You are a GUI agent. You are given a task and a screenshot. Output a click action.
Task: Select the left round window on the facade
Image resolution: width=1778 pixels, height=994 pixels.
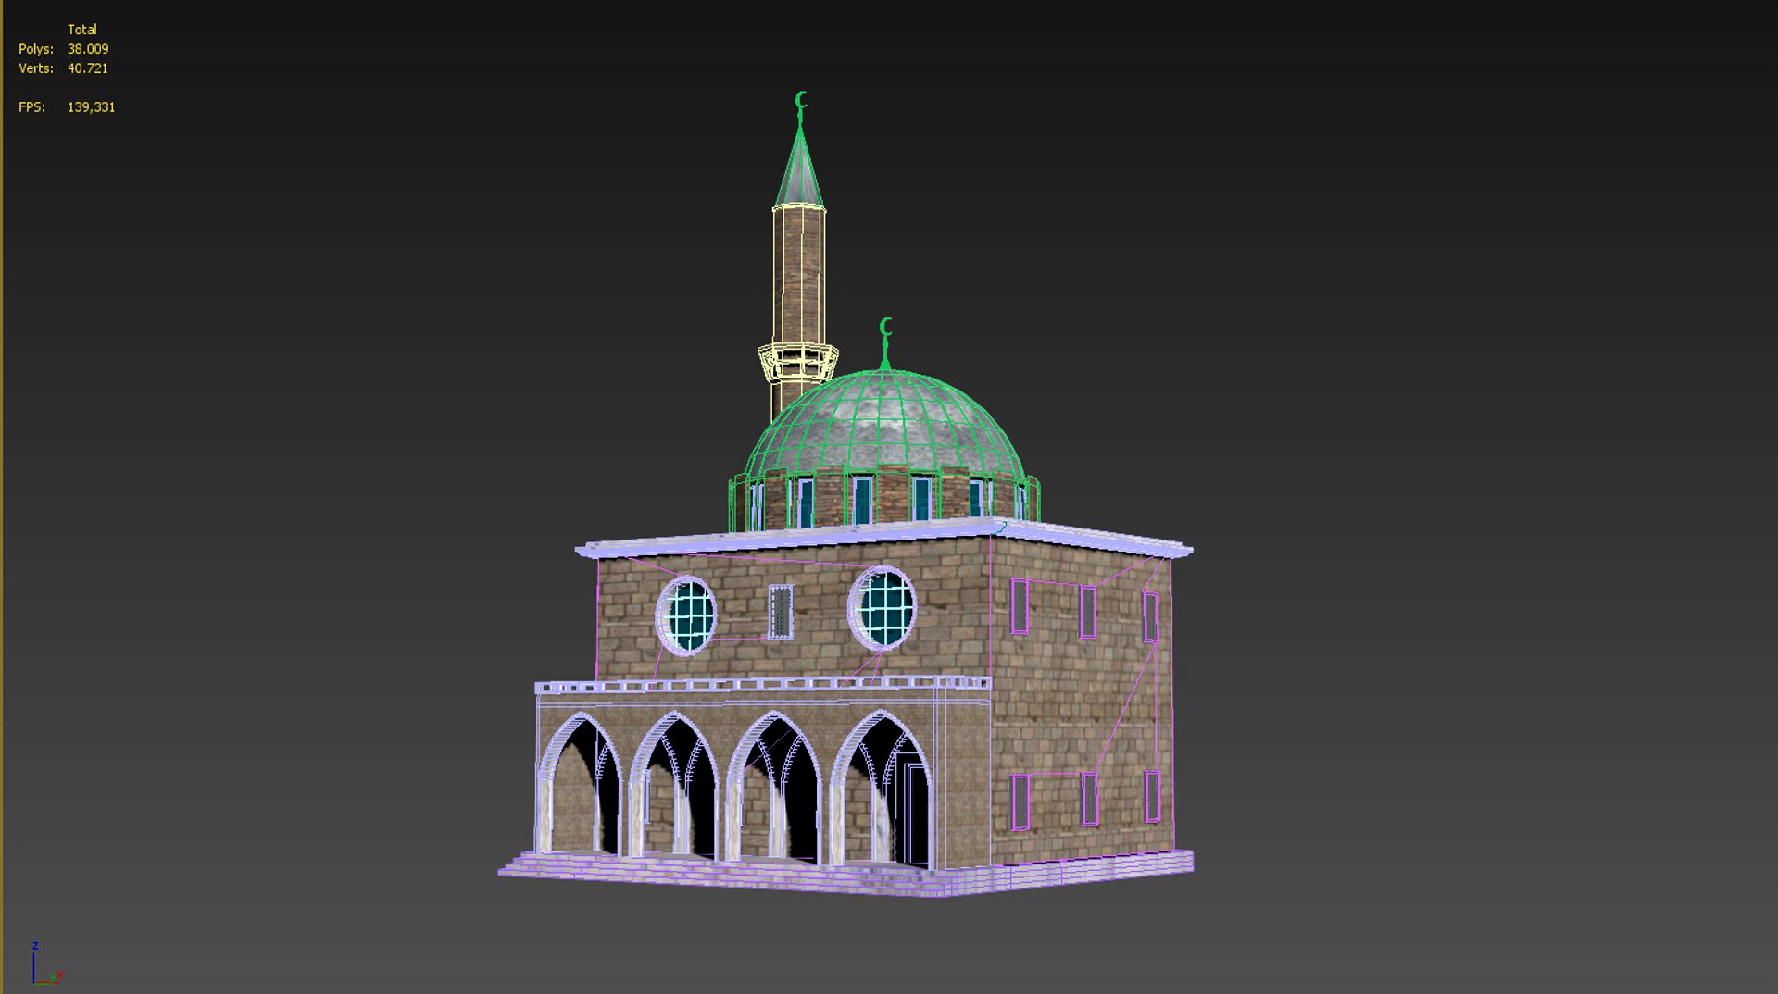687,615
